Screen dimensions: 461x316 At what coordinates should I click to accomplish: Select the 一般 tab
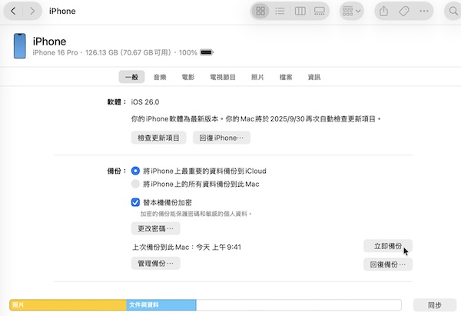click(131, 77)
